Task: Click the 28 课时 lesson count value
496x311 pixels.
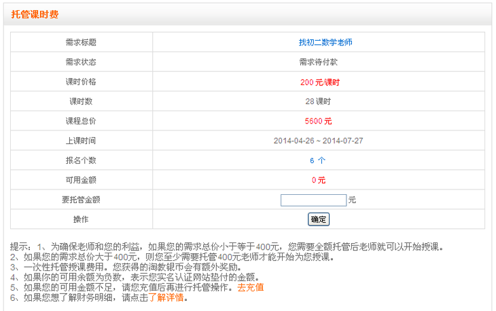Action: pos(318,101)
